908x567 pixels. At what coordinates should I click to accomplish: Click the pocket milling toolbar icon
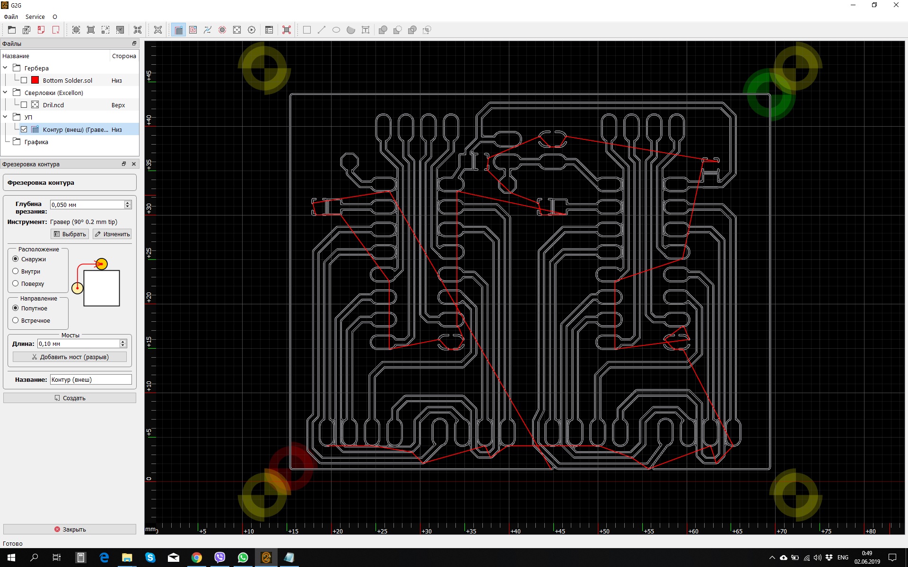(193, 30)
